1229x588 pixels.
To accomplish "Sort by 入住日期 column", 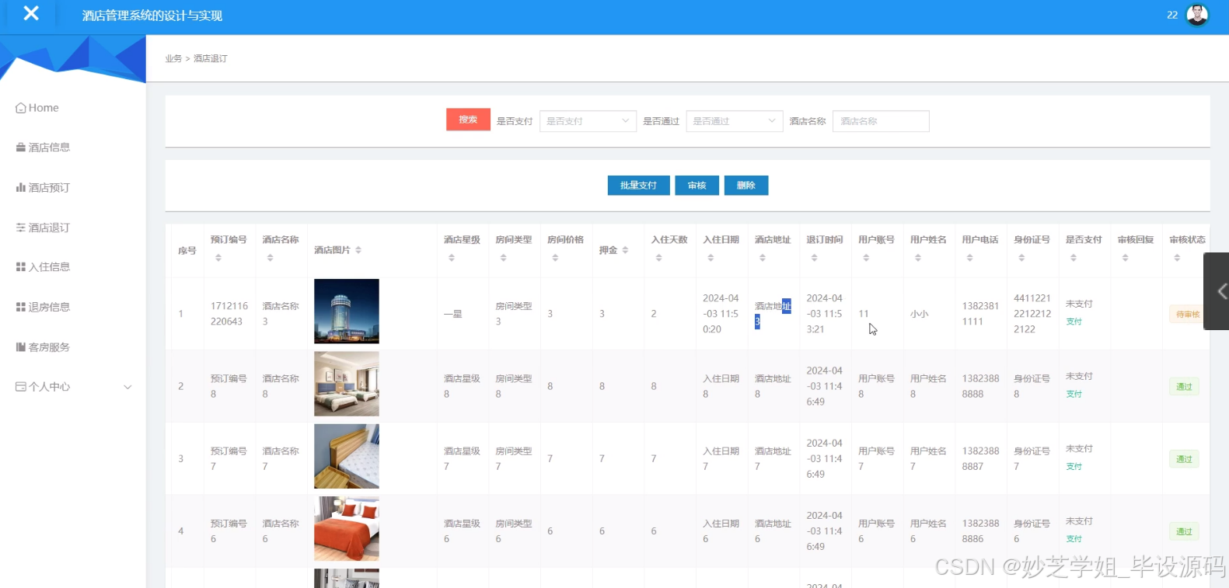I will point(711,258).
